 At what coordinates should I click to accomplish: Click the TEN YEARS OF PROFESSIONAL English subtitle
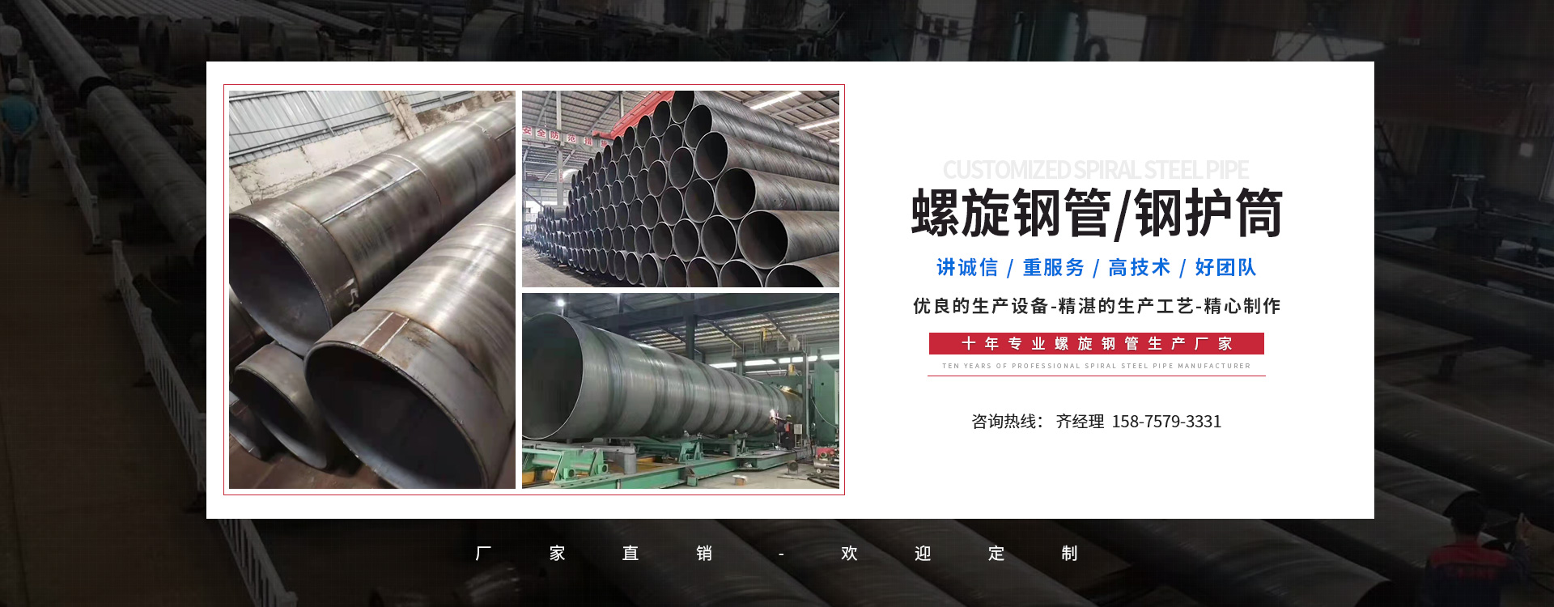click(1096, 366)
